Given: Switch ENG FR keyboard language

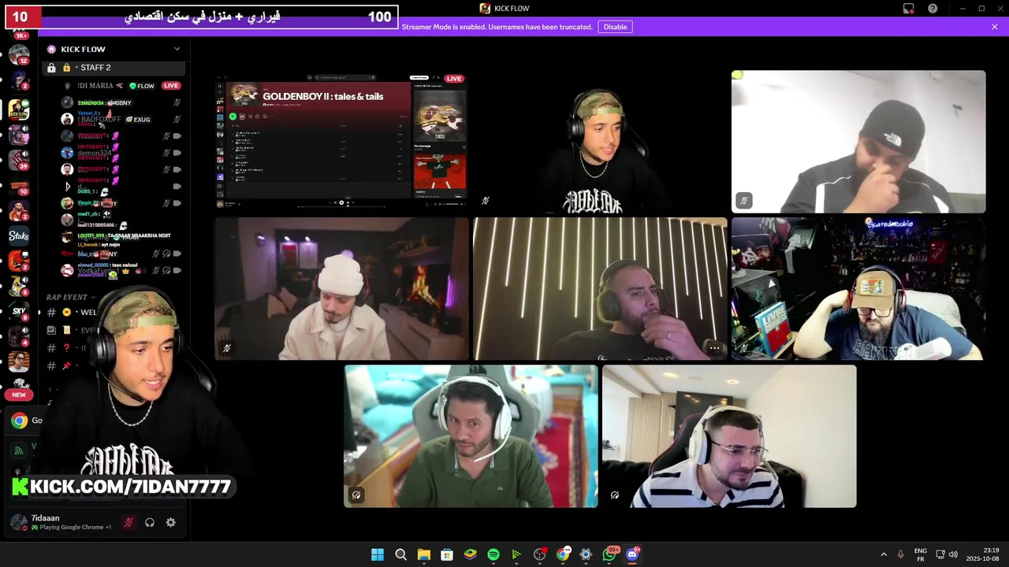Looking at the screenshot, I should click(920, 554).
